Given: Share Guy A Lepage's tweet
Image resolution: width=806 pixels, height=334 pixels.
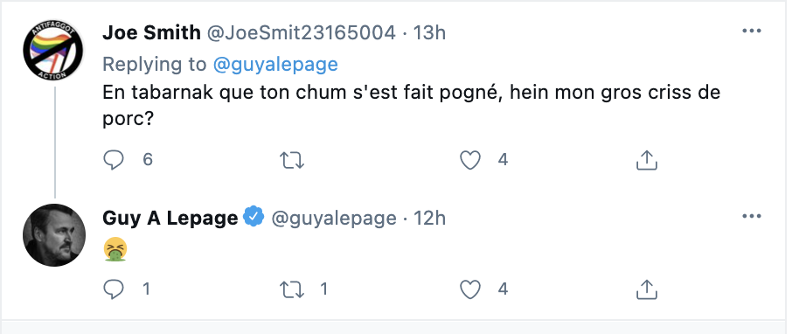Looking at the screenshot, I should [647, 289].
